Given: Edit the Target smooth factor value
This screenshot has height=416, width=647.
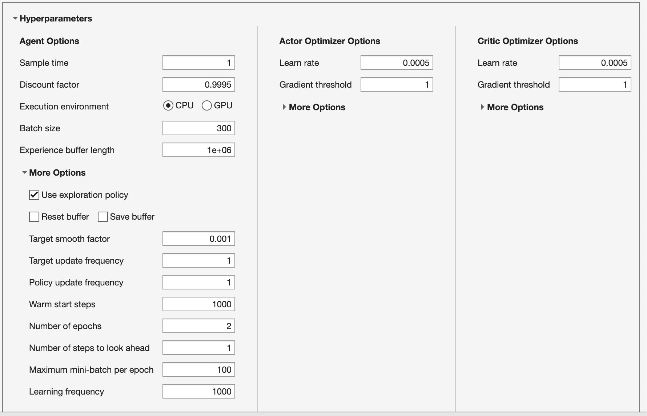Looking at the screenshot, I should coord(198,238).
